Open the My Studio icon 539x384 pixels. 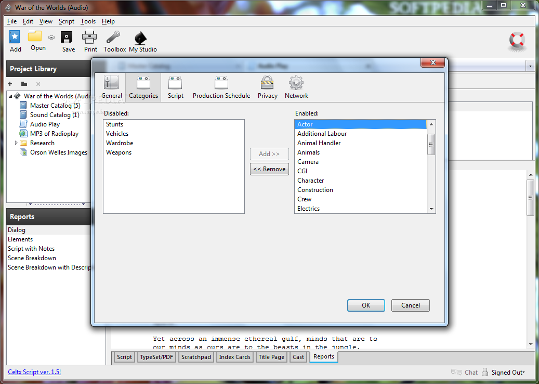pyautogui.click(x=140, y=38)
